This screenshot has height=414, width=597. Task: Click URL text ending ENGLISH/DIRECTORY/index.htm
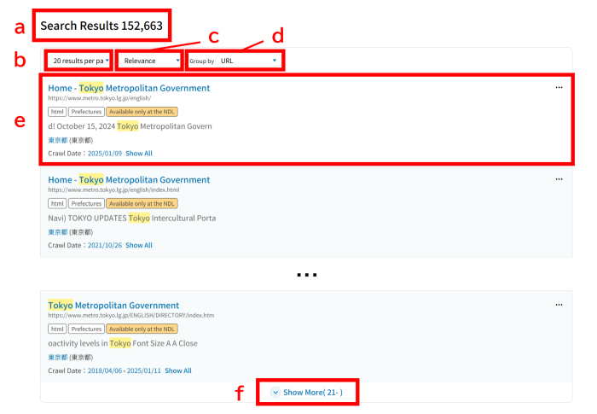(131, 315)
